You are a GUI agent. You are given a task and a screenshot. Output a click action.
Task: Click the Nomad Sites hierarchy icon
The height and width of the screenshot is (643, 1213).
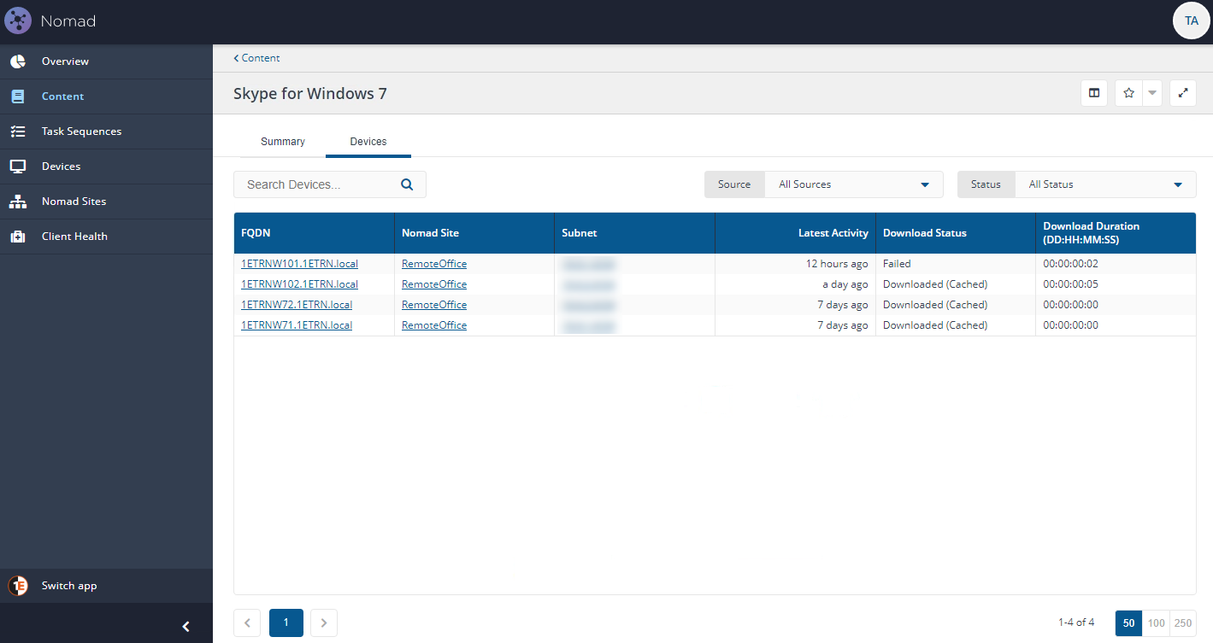click(x=17, y=202)
